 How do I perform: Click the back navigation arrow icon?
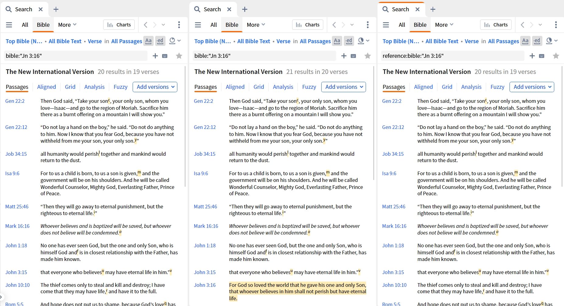tap(145, 25)
